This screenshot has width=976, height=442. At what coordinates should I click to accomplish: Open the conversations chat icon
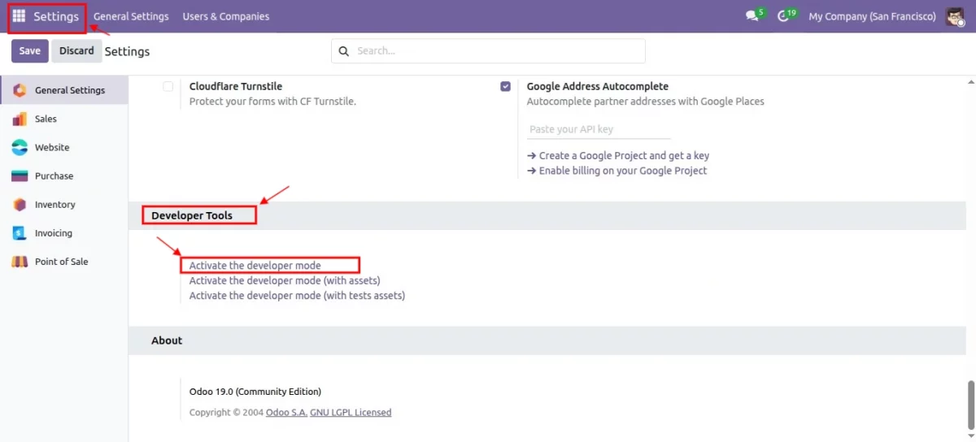(752, 16)
